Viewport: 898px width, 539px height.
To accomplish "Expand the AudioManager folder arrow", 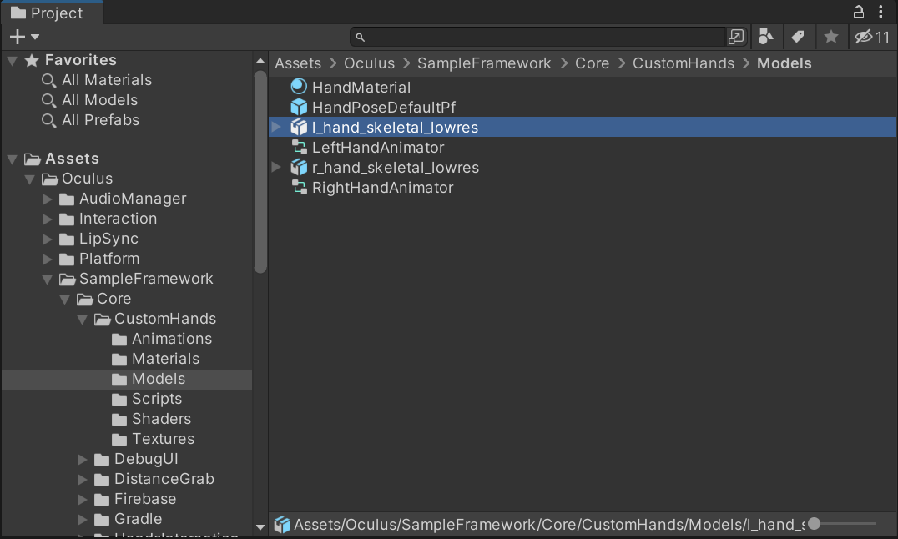I will coord(48,199).
